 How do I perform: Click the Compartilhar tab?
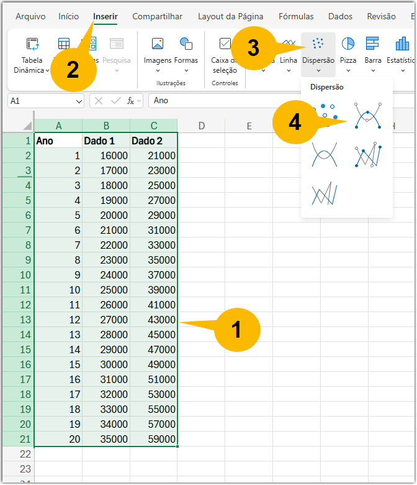point(157,17)
